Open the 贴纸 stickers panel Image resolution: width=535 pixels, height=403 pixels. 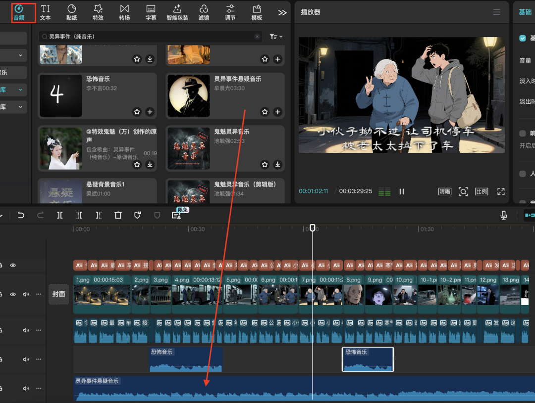(x=71, y=12)
